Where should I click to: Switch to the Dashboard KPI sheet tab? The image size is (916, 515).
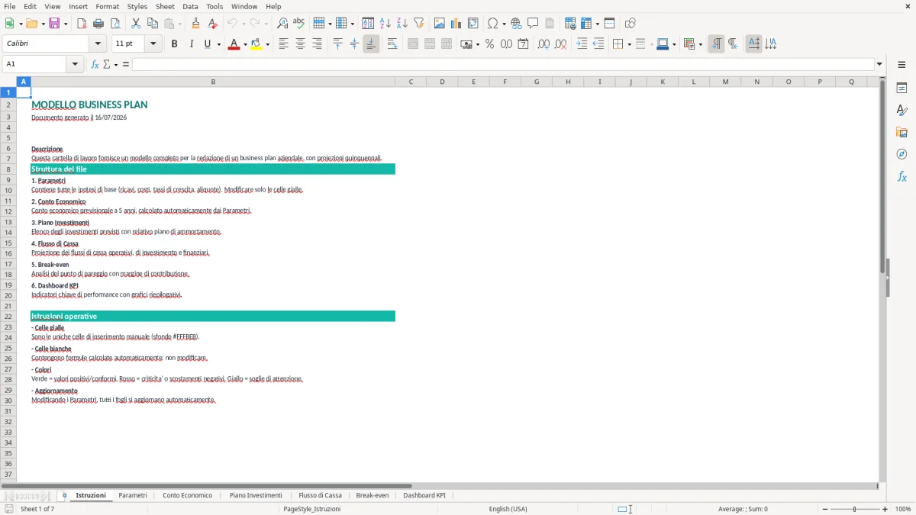pos(424,495)
